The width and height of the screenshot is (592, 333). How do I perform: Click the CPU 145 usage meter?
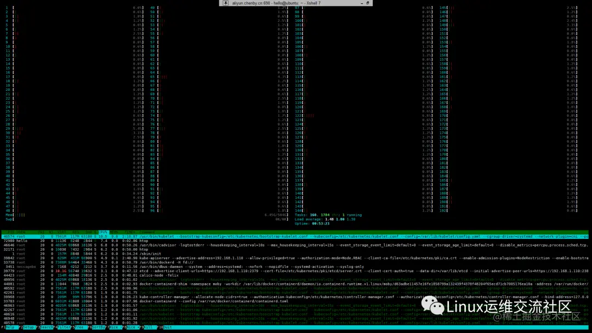[509, 8]
